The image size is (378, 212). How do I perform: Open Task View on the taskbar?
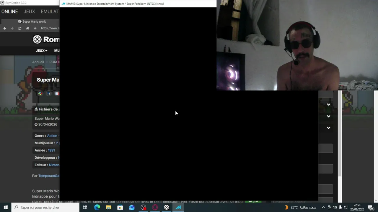[85, 207]
